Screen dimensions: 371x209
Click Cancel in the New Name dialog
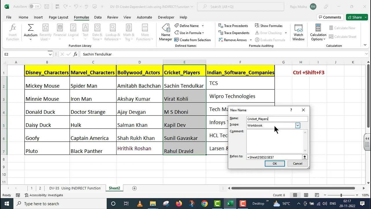pyautogui.click(x=298, y=163)
